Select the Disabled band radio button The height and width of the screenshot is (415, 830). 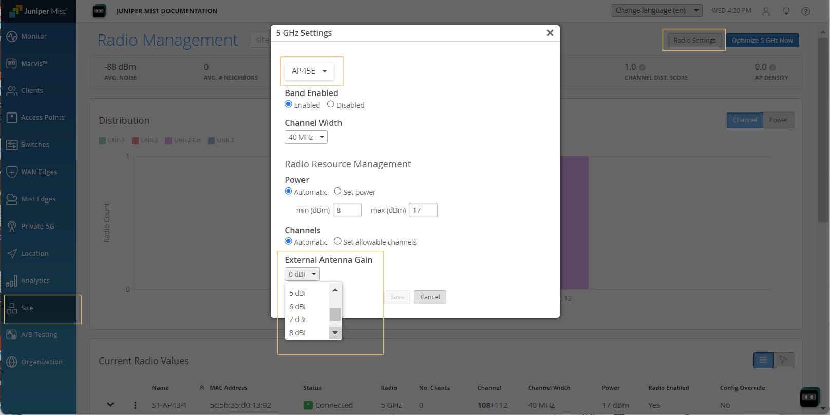pyautogui.click(x=331, y=104)
